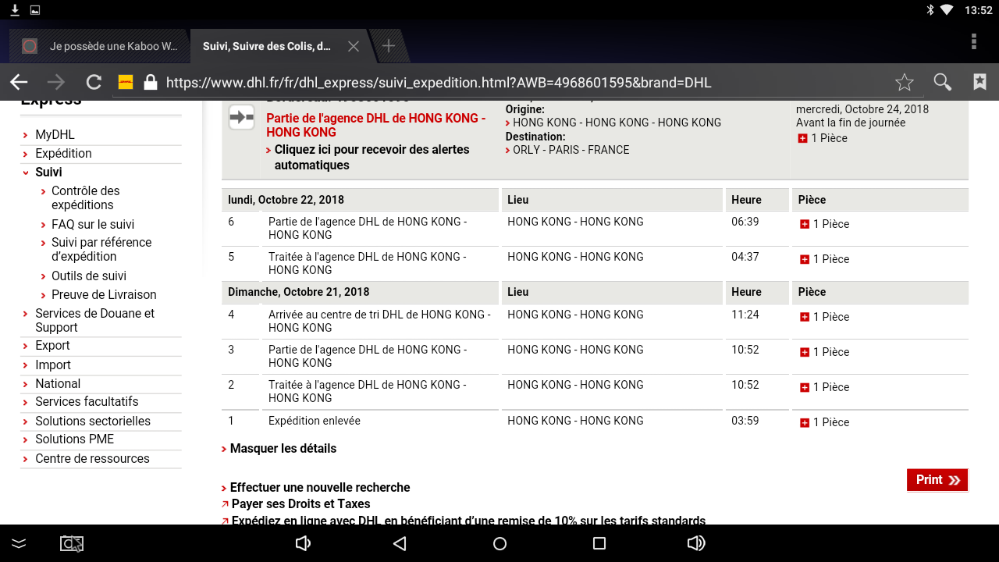The image size is (999, 562).
Task: Select the 13:52 clock in status bar
Action: click(x=978, y=10)
